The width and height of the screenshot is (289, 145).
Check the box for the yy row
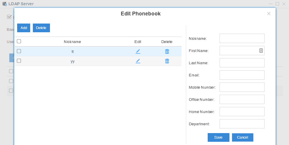19,61
